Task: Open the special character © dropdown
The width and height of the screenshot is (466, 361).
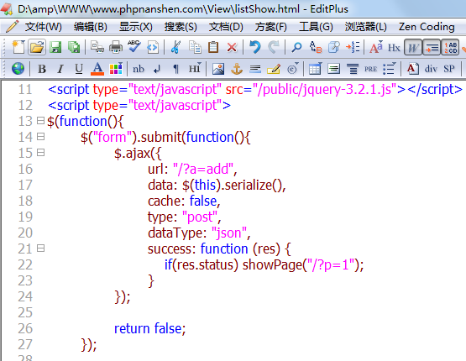Action: click(293, 69)
